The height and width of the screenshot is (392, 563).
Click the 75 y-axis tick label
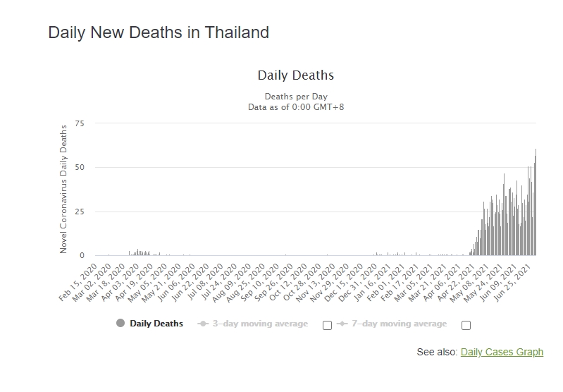tap(79, 123)
